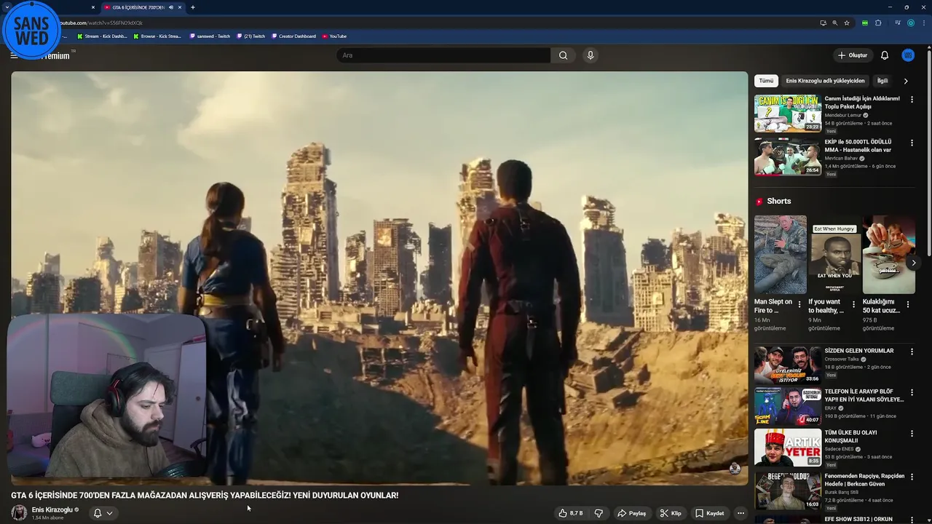The width and height of the screenshot is (932, 524).
Task: Open options for 'Man Slept on Fire' short
Action: (x=799, y=304)
